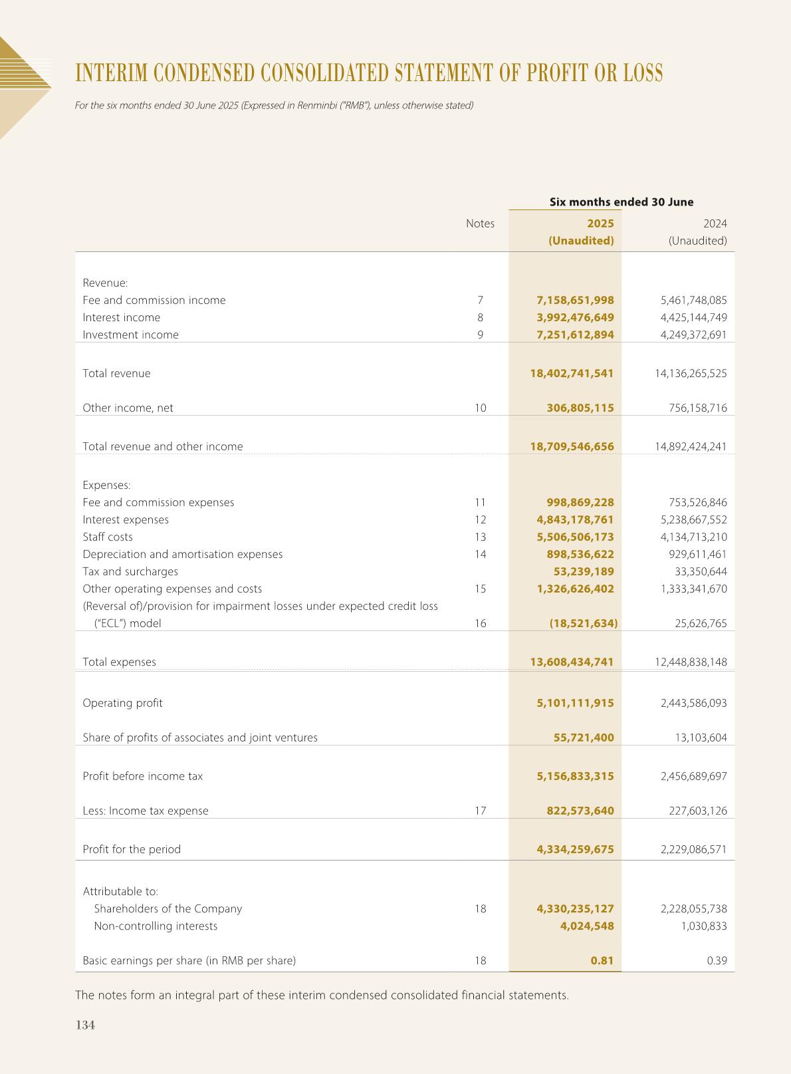
Task: Click the 2025 basic earnings per share 0.81
Action: [602, 961]
